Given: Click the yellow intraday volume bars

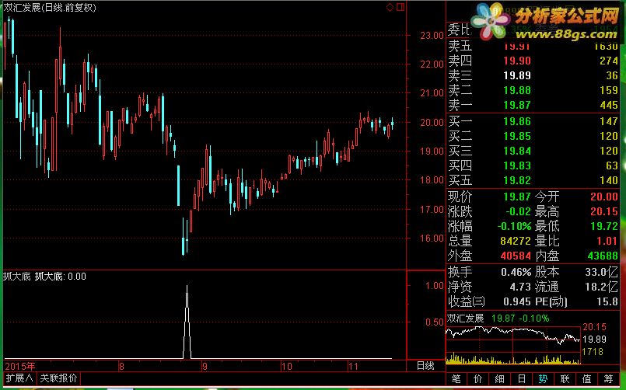Looking at the screenshot, I should tap(512, 358).
